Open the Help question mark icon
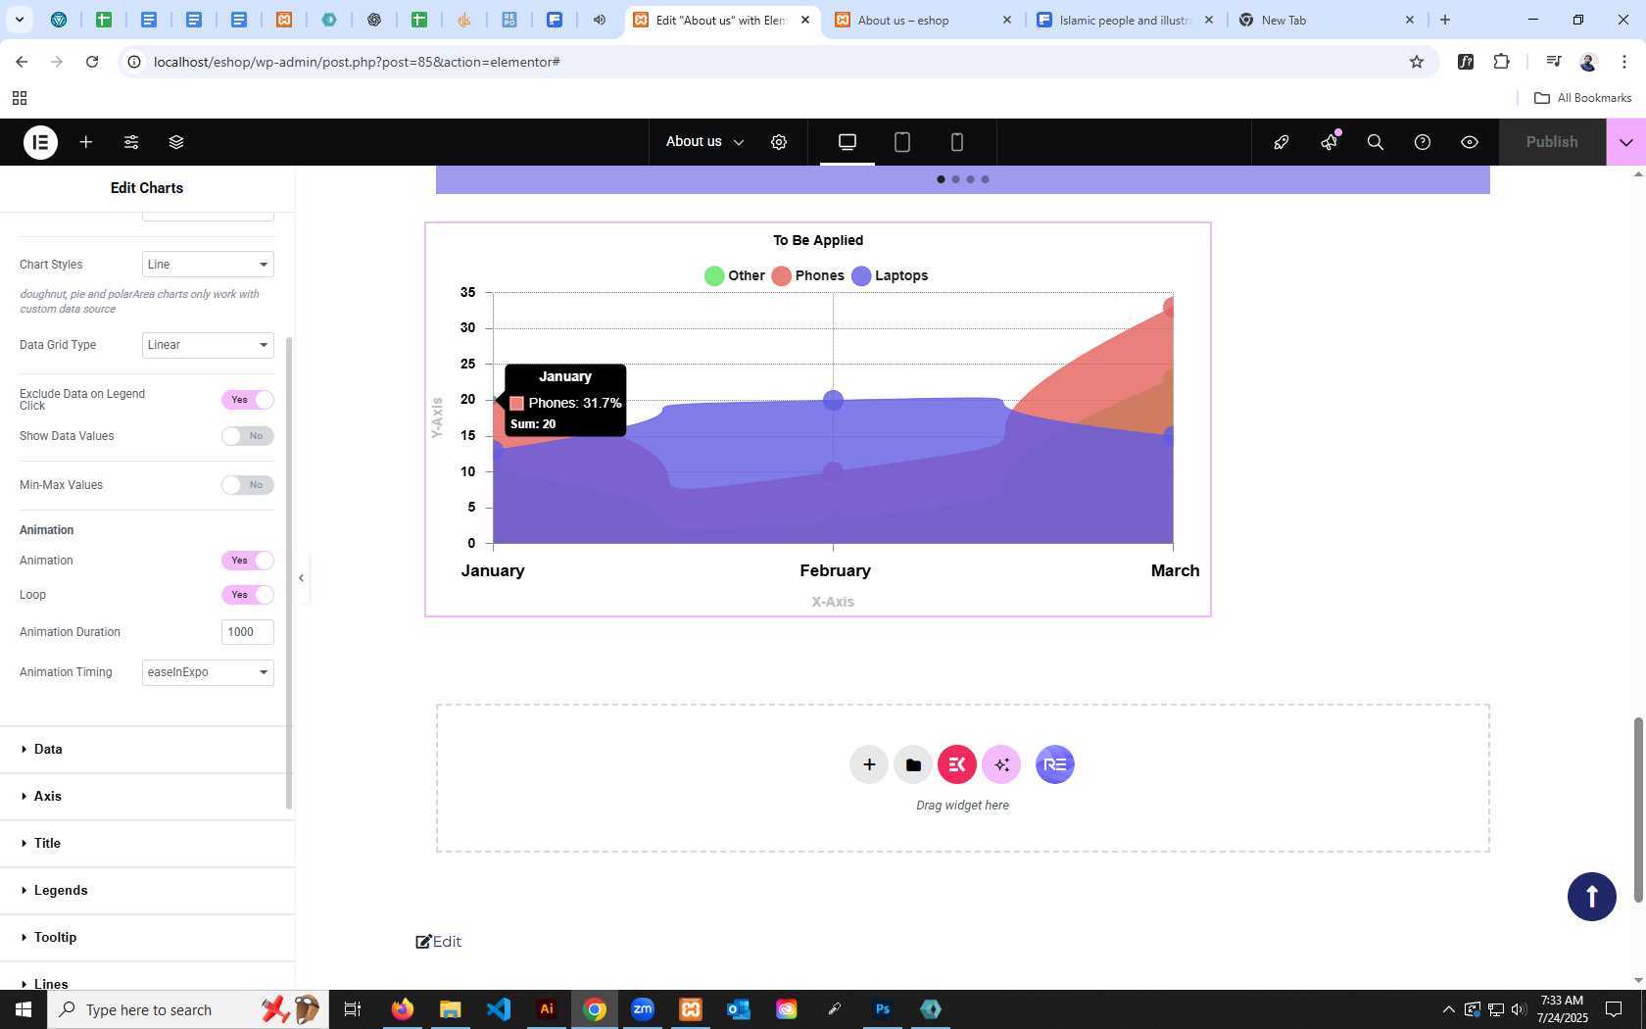The image size is (1646, 1029). pyautogui.click(x=1423, y=142)
